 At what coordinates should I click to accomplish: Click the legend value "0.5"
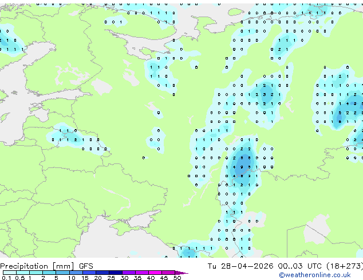20,278
